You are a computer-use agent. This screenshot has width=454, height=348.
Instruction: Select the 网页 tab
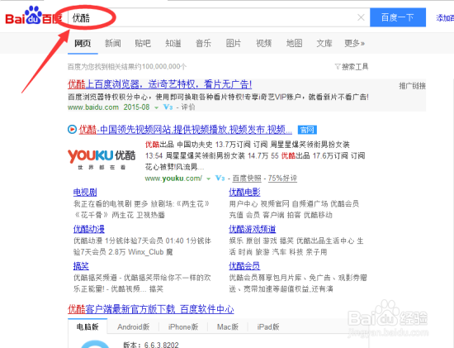click(83, 43)
